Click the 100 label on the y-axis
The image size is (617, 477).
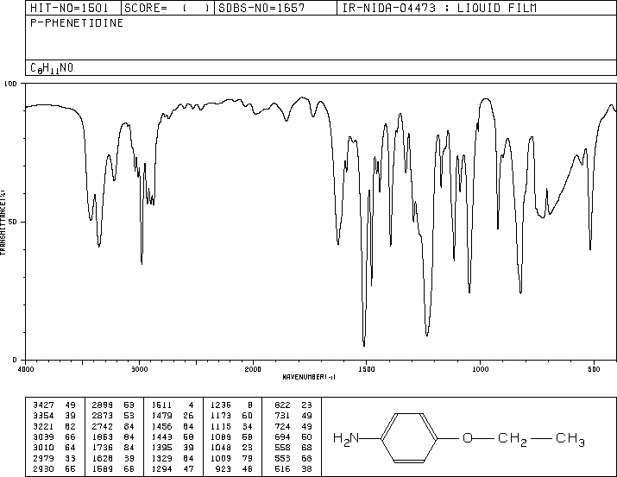pos(12,85)
